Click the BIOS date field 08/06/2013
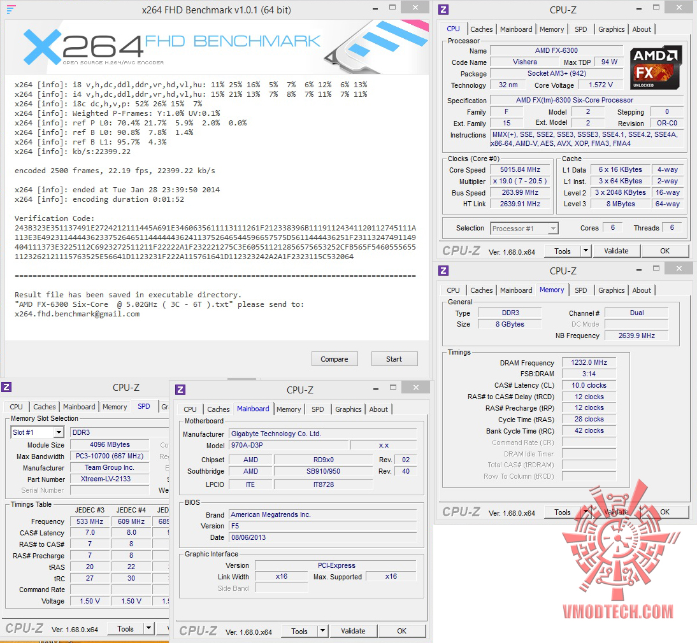This screenshot has height=643, width=697. point(323,537)
